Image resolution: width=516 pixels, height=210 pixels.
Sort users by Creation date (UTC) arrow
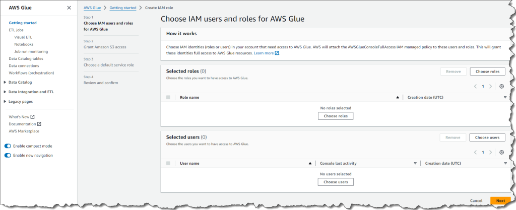[505, 163]
